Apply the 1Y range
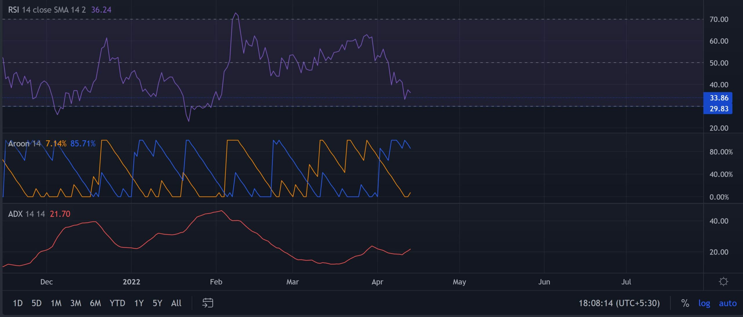Screen dimensions: 743x317 click(138, 303)
